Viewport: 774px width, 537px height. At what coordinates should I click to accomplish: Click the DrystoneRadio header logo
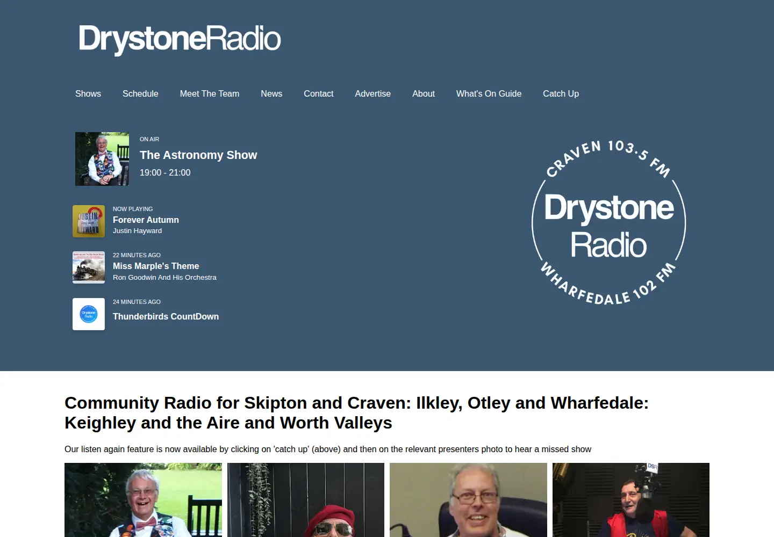180,40
